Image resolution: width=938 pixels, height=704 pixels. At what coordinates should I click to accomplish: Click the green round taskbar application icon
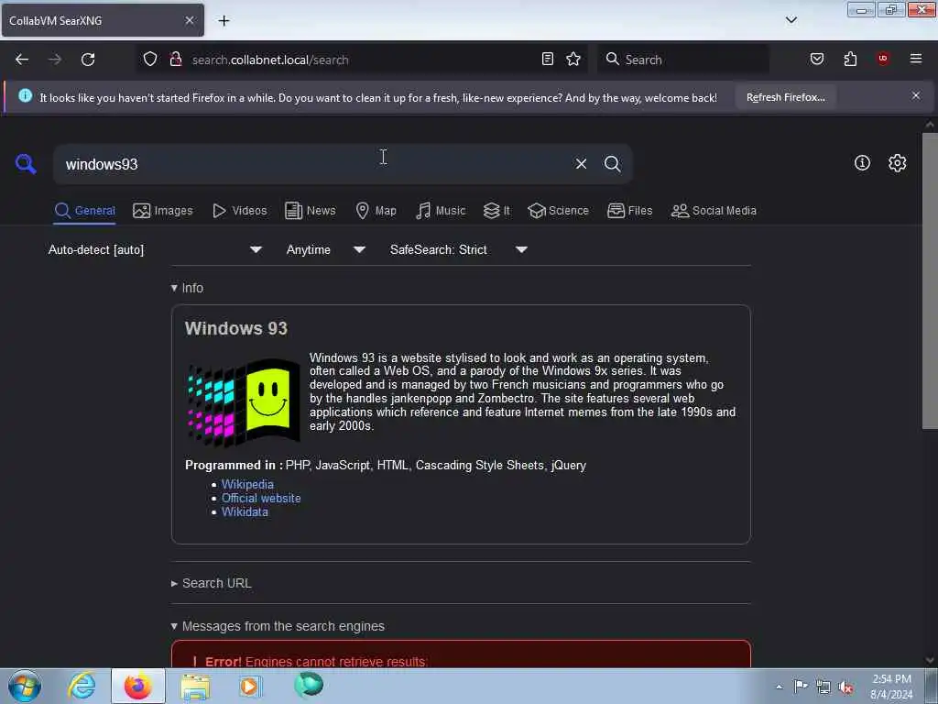tap(309, 685)
